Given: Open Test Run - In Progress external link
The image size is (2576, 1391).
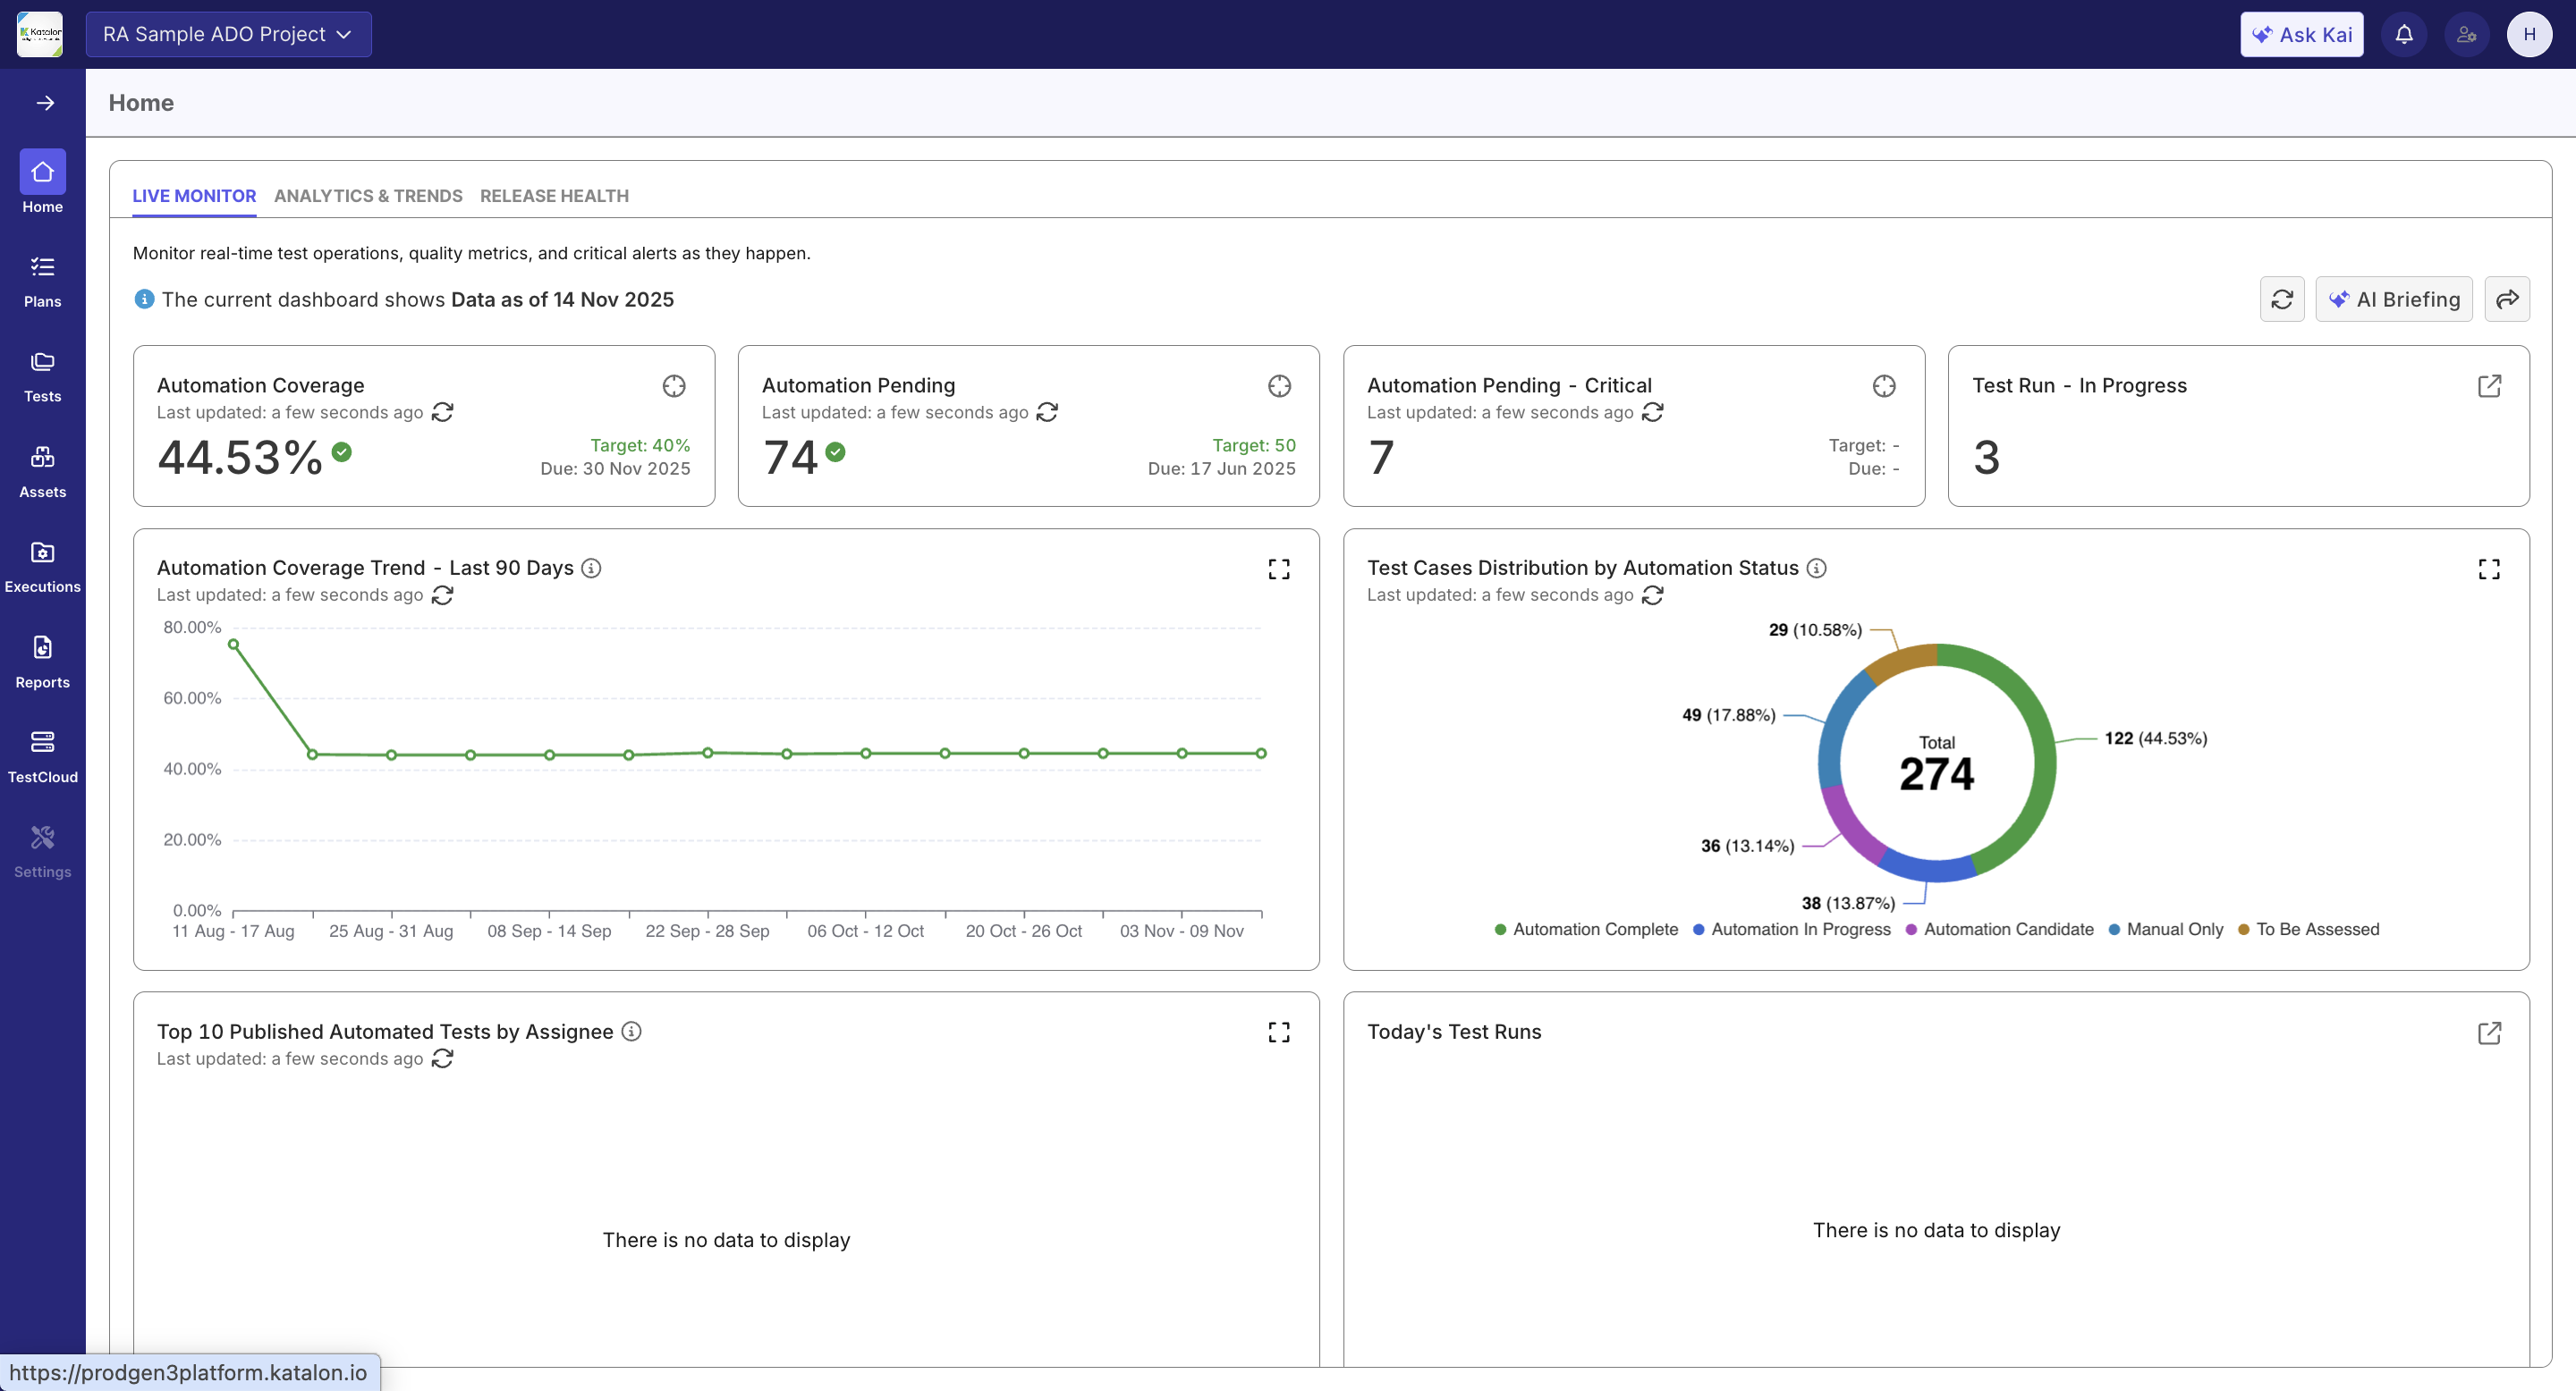Looking at the screenshot, I should click(x=2491, y=387).
